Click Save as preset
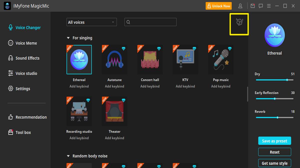300x168 pixels. pyautogui.click(x=274, y=141)
